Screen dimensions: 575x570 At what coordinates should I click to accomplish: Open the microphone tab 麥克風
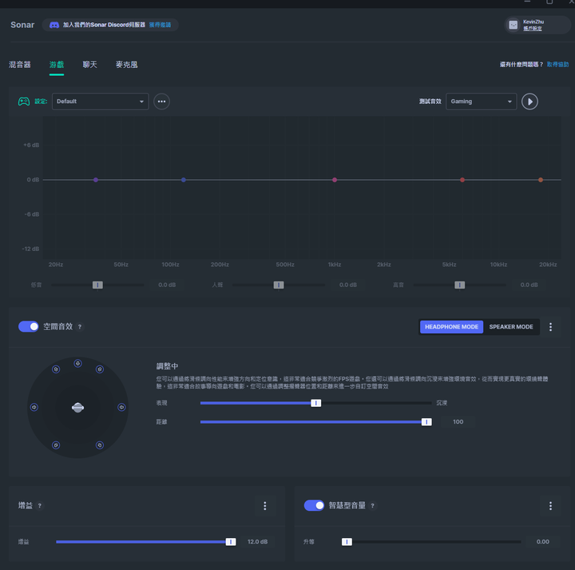tap(126, 65)
